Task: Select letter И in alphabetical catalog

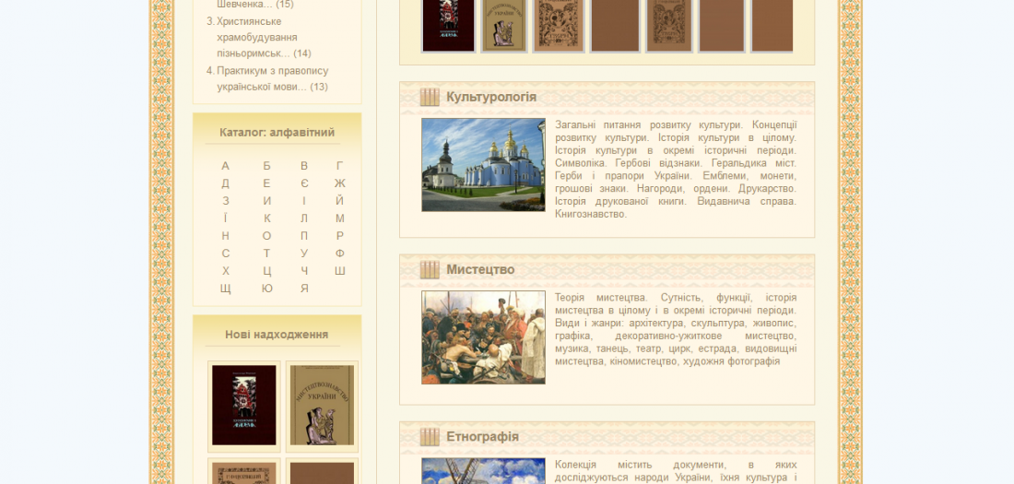Action: pyautogui.click(x=266, y=201)
